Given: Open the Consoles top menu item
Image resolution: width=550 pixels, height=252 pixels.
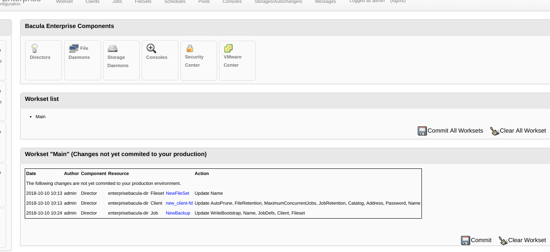Looking at the screenshot, I should tap(232, 2).
